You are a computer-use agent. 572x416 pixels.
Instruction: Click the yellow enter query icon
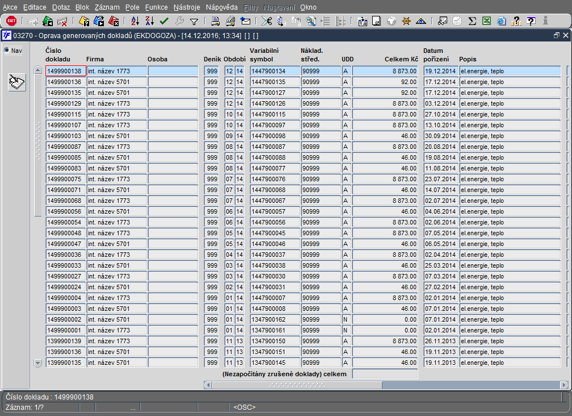coord(84,21)
